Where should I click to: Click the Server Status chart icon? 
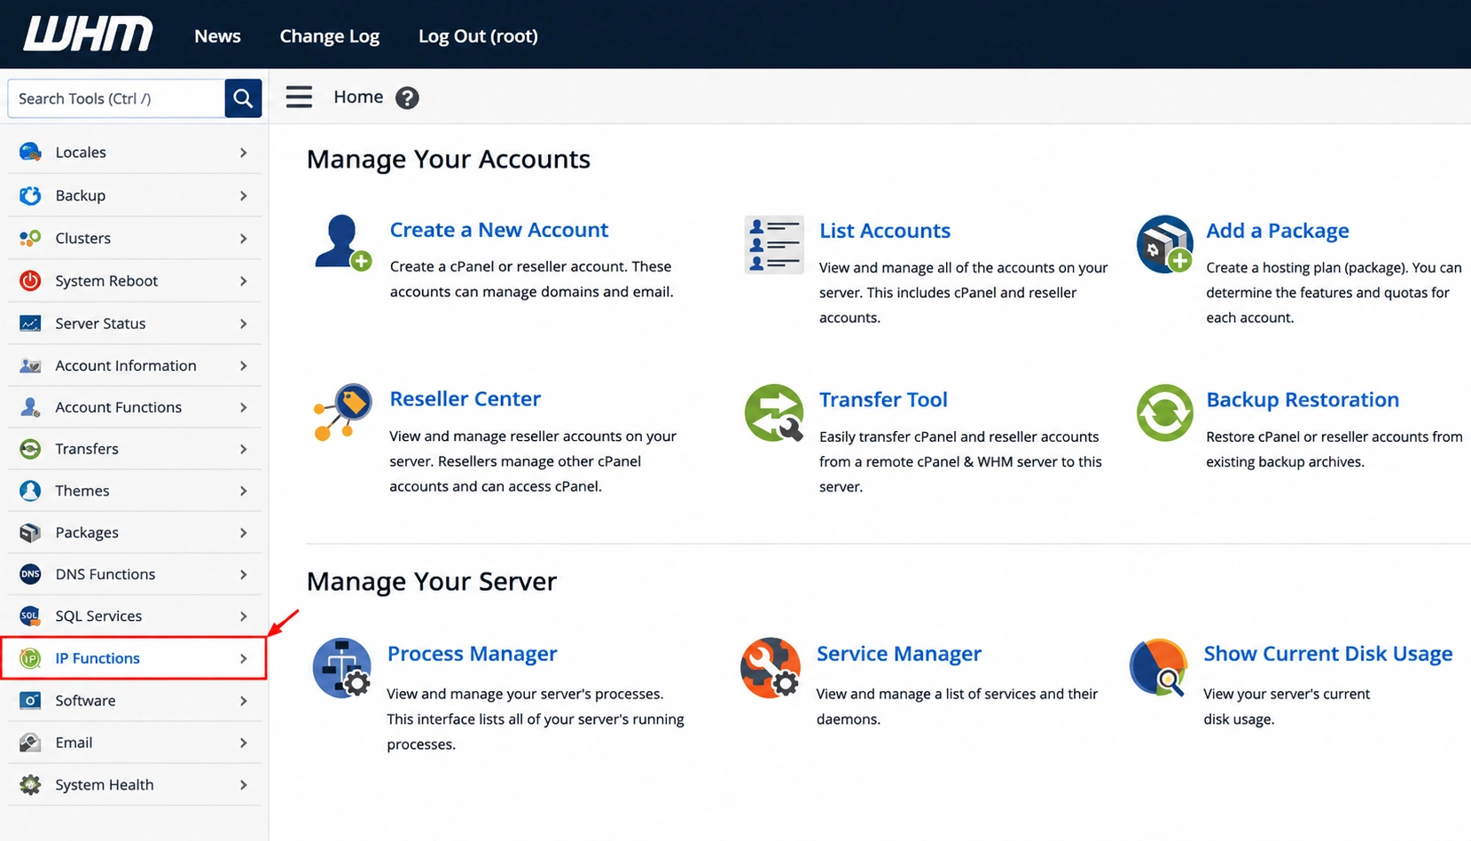pos(30,323)
